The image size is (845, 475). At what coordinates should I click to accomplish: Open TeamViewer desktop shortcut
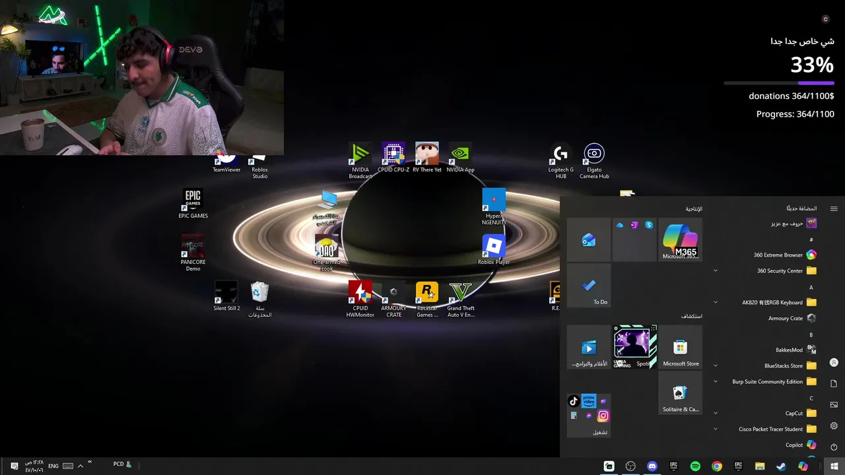226,164
